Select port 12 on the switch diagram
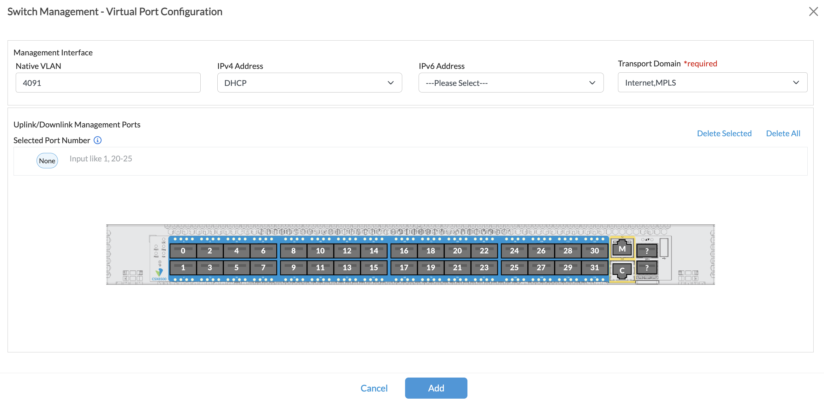Image resolution: width=824 pixels, height=404 pixels. 347,250
